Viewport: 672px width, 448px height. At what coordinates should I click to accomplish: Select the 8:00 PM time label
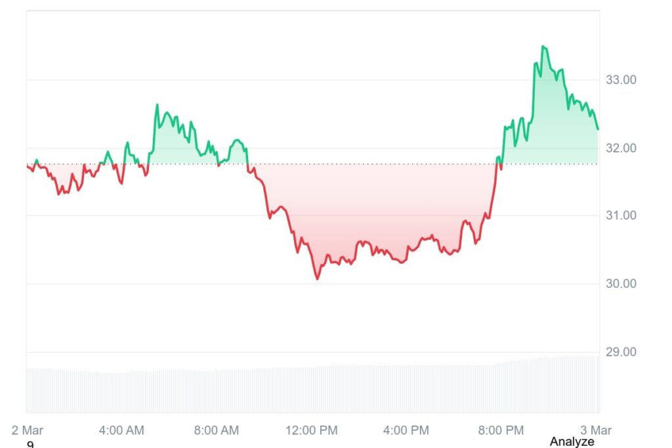coord(501,430)
